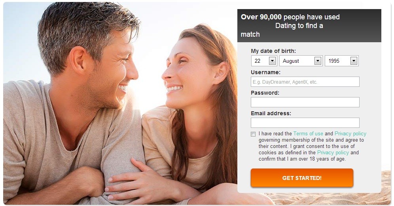
Task: Click the My date of birth label
Action: click(x=273, y=51)
